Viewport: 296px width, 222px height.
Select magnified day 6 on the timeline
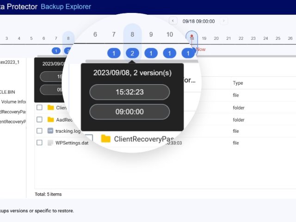(x=95, y=34)
